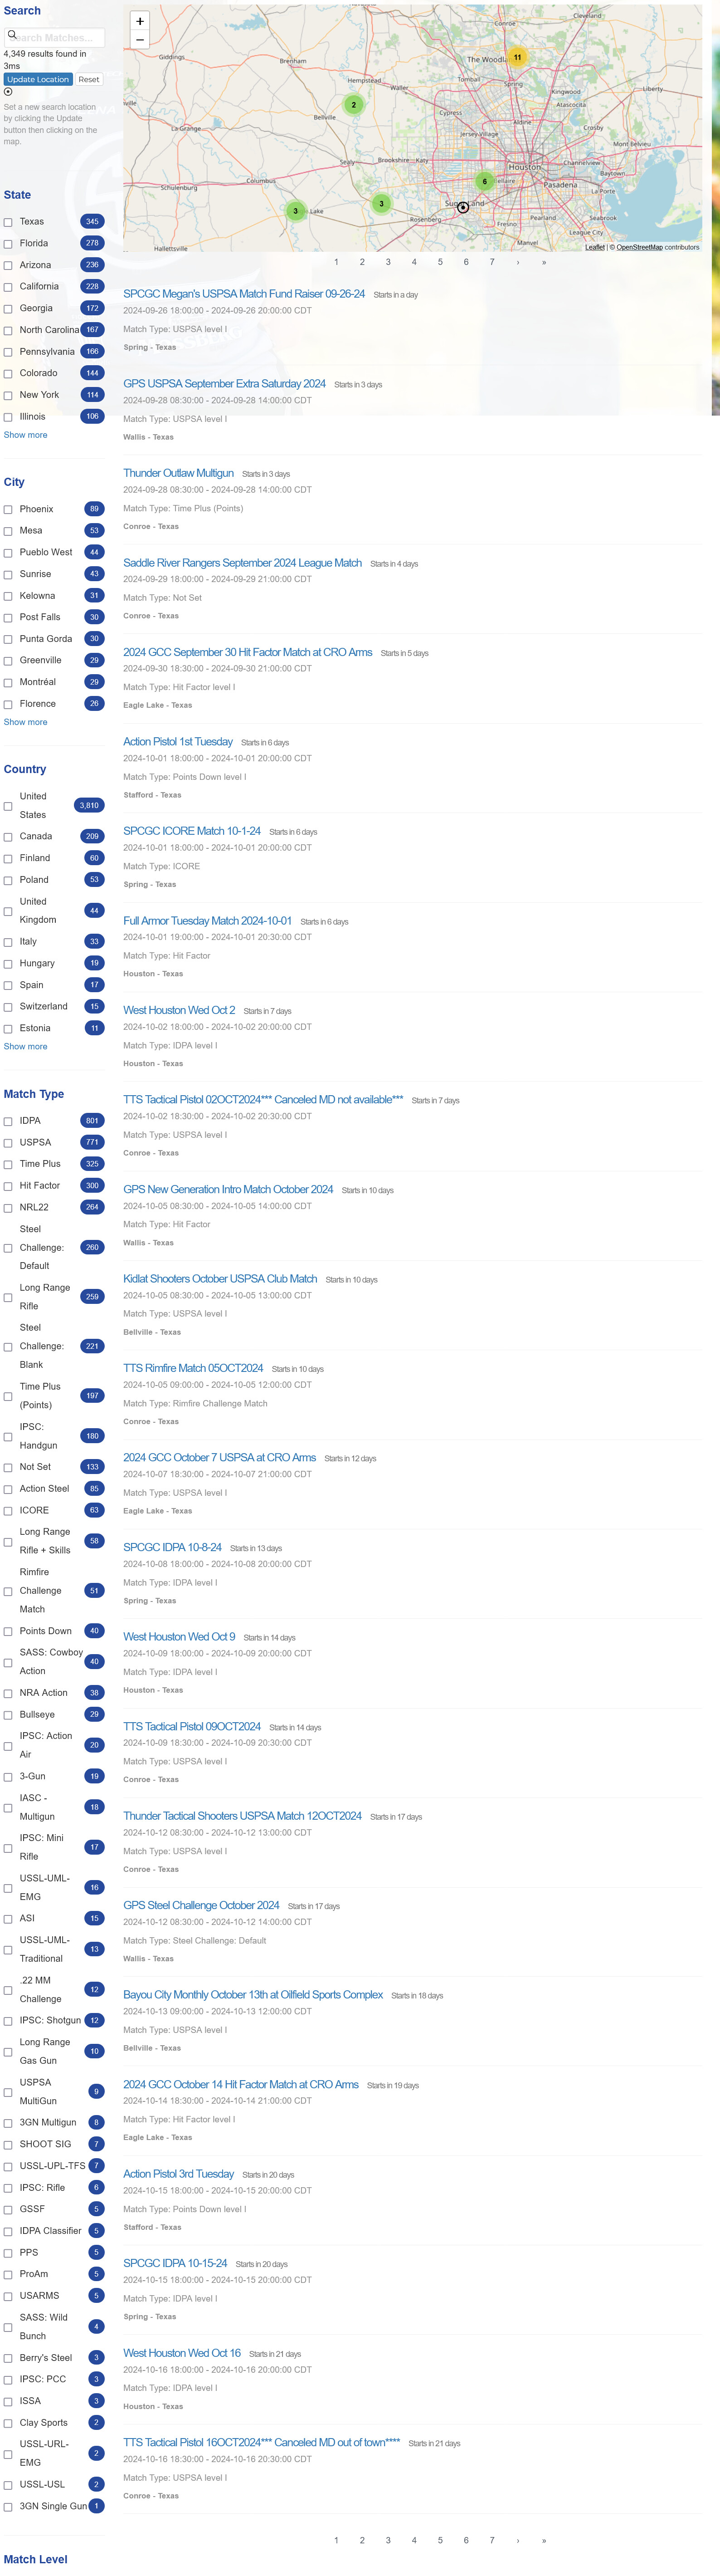
Task: Open Thunder Outlaw Multigun match link
Action: click(178, 473)
